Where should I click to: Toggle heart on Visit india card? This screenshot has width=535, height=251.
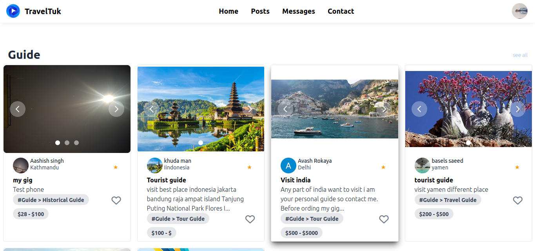click(384, 219)
